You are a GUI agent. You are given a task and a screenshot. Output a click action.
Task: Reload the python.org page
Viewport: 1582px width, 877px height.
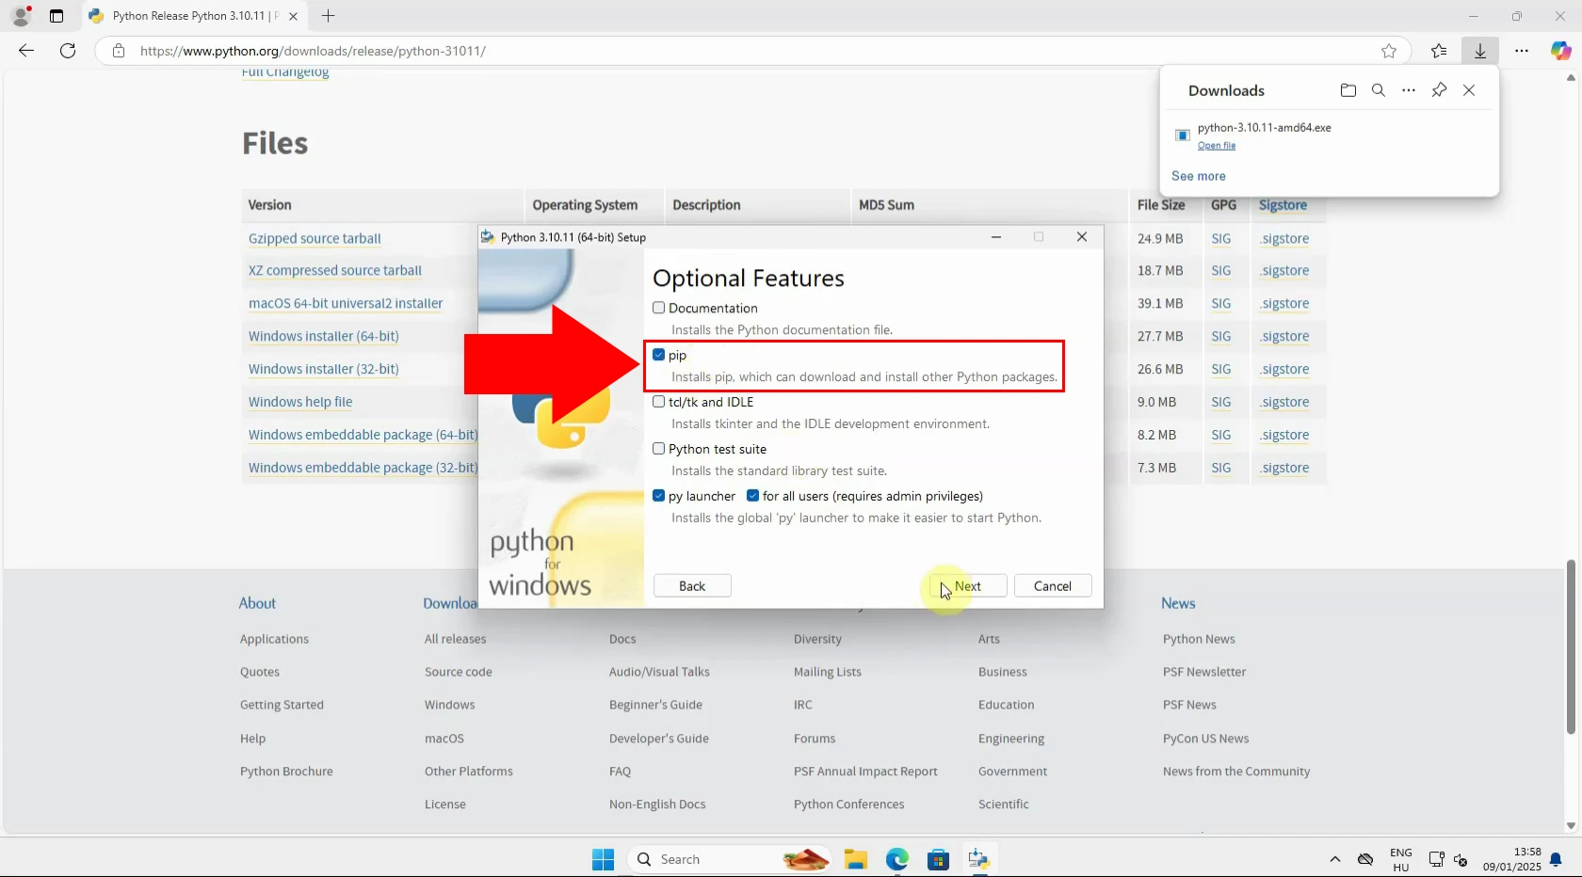[68, 51]
